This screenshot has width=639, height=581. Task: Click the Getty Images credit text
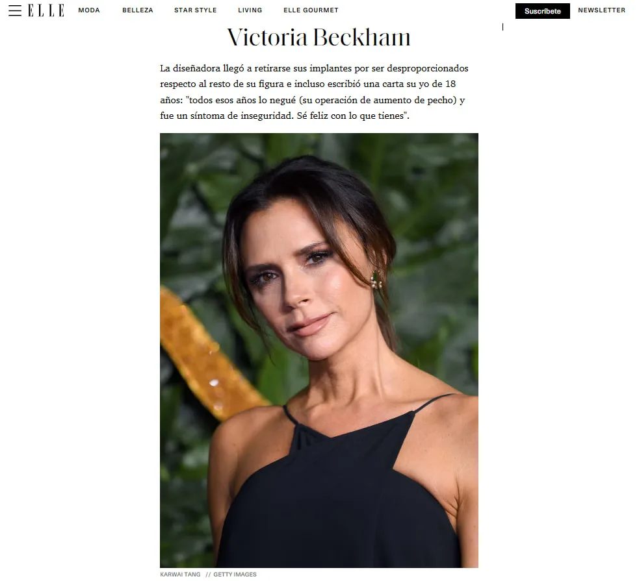[235, 575]
